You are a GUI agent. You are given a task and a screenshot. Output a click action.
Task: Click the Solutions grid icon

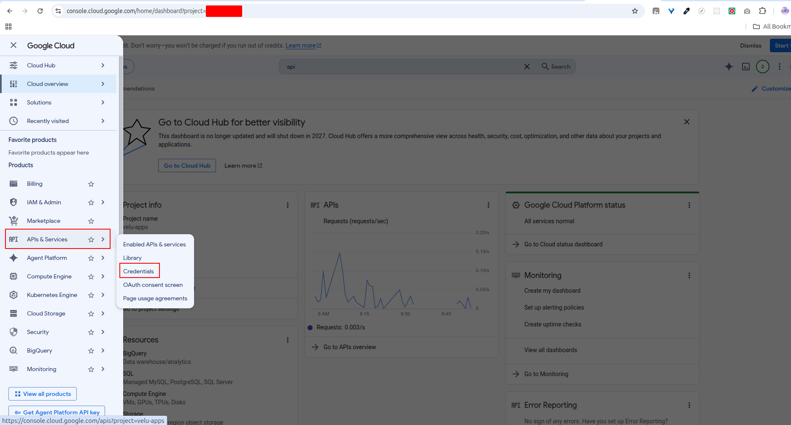click(13, 102)
